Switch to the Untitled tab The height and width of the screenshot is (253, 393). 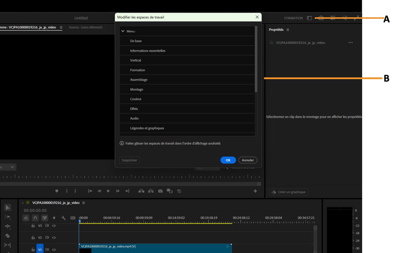tap(81, 18)
